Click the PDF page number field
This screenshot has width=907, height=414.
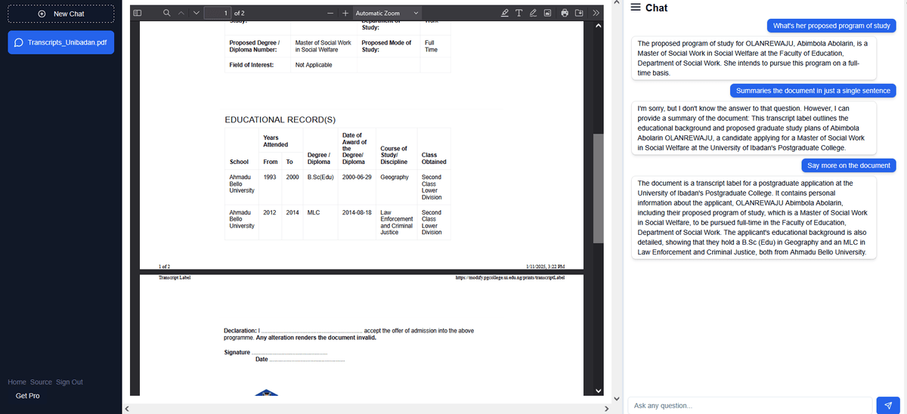[x=218, y=14]
